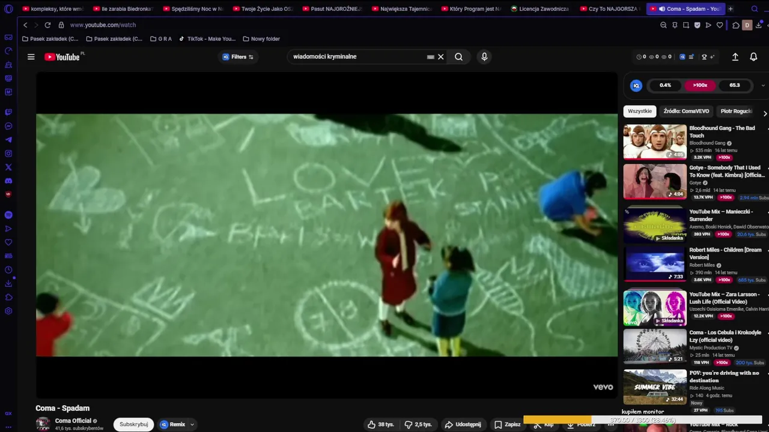Screen dimensions: 769x432
Task: Open YouTube notifications bell
Action: (753, 57)
